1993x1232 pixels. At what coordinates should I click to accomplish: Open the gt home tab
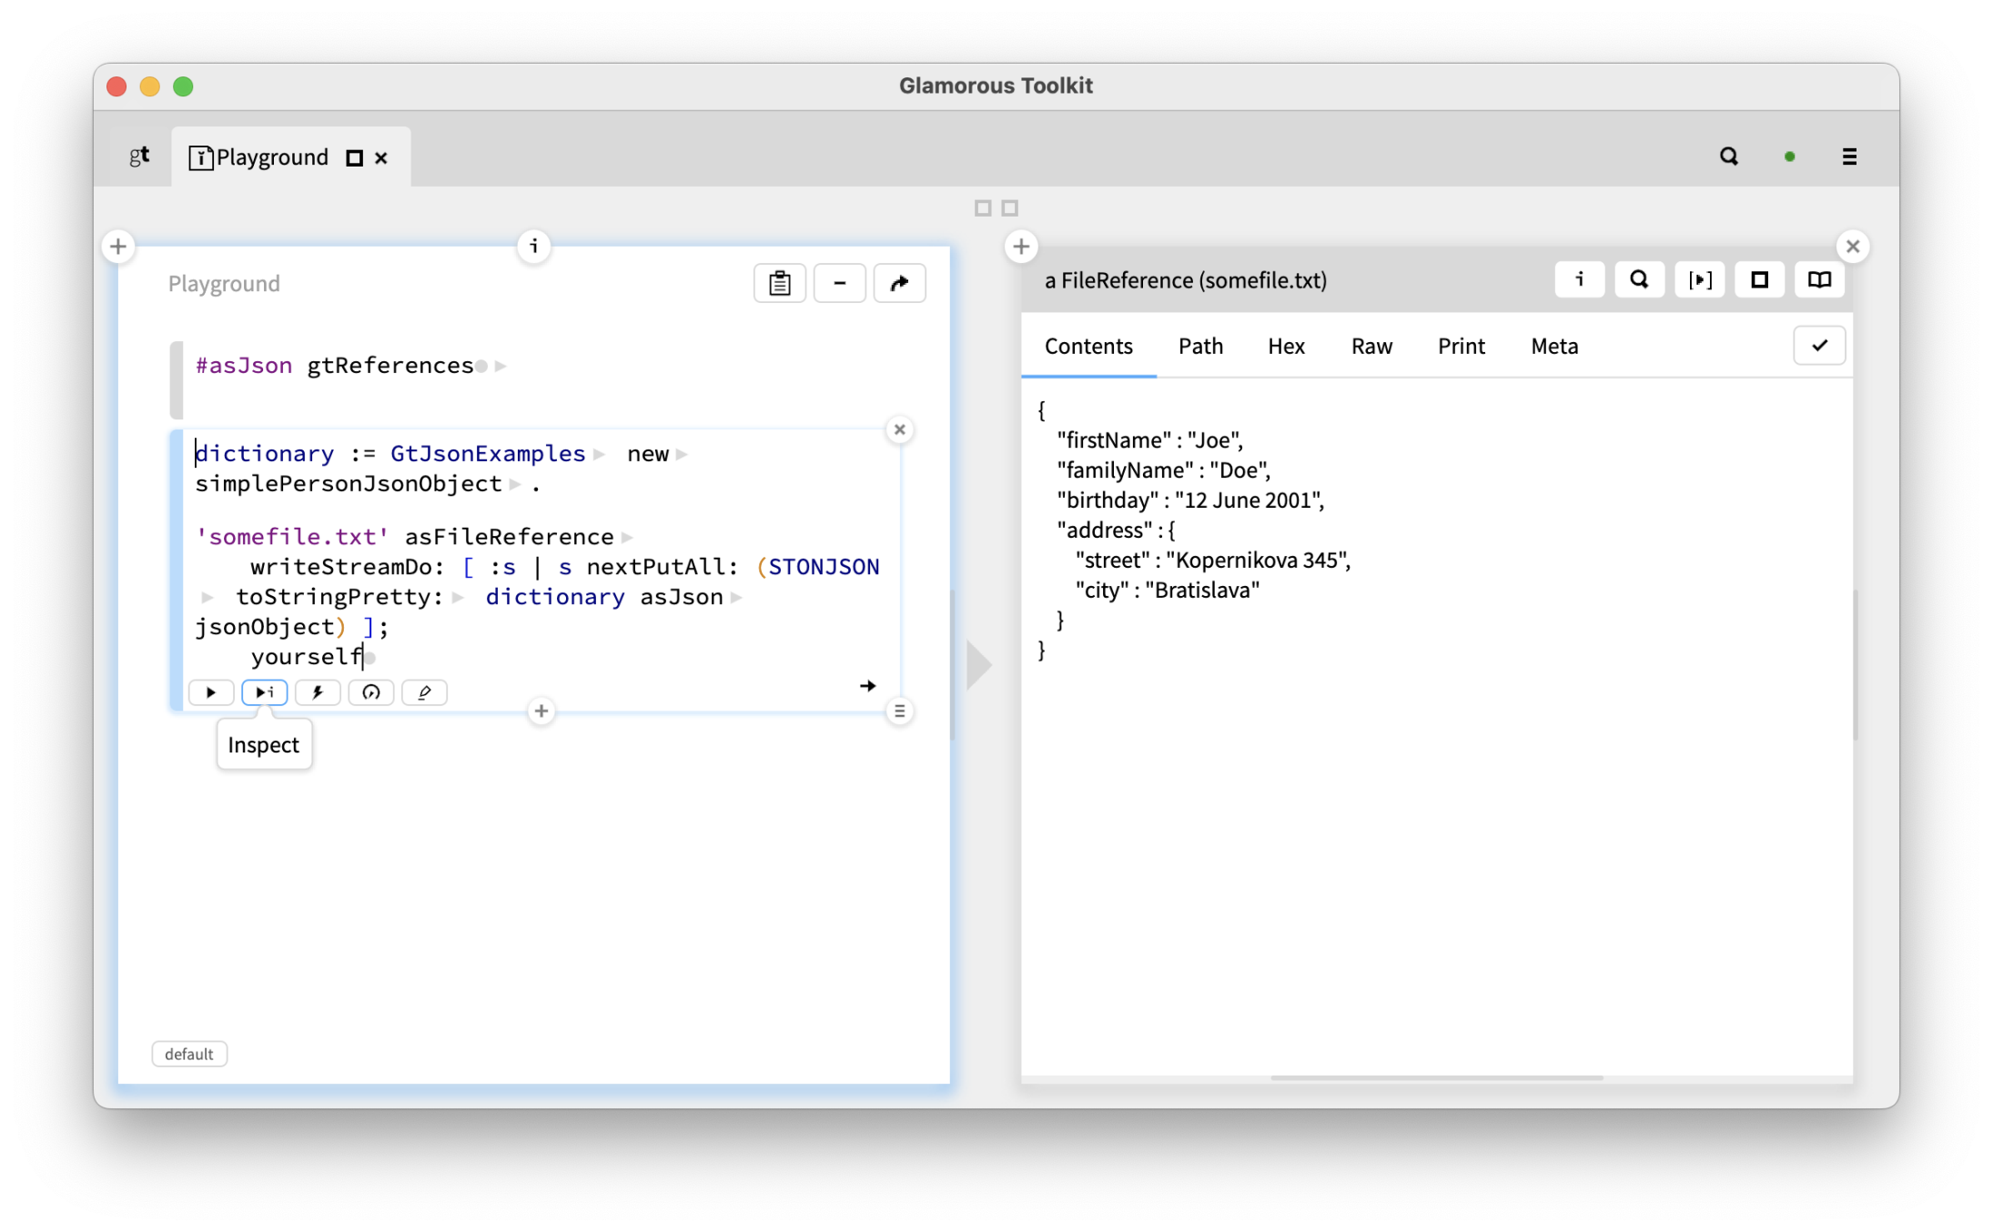[x=139, y=157]
